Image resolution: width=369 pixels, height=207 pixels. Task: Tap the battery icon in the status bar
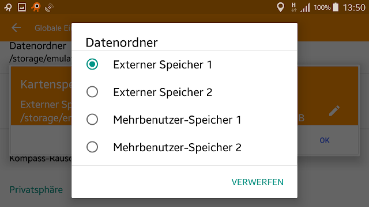[x=336, y=7]
